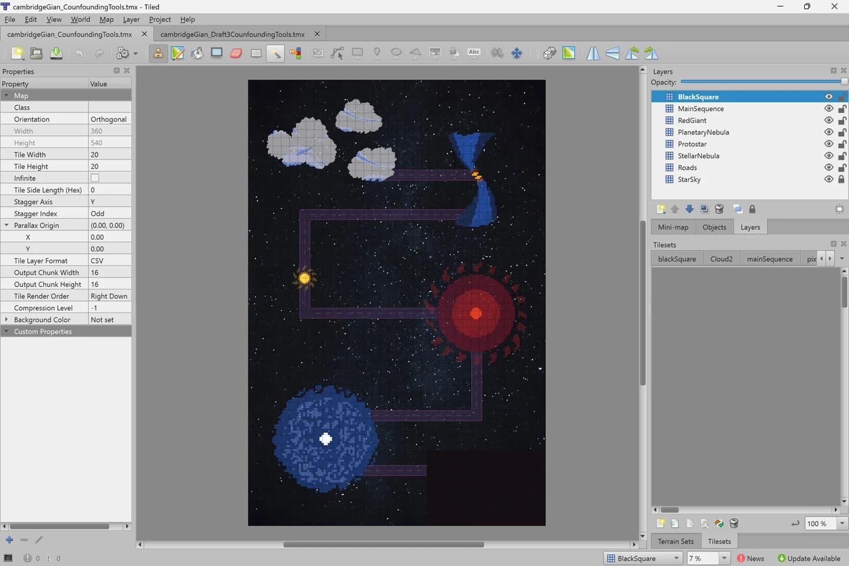Select the Bucket Fill tool
The image size is (849, 566).
click(197, 53)
